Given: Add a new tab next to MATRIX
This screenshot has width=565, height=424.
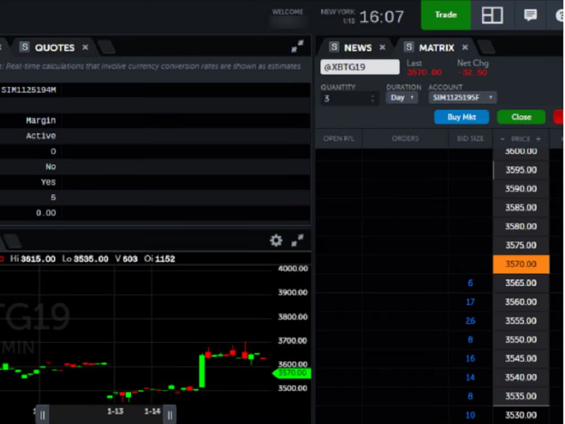Looking at the screenshot, I should 486,47.
